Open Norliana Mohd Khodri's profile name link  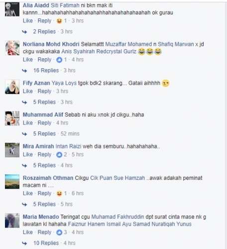pyautogui.click(x=51, y=44)
